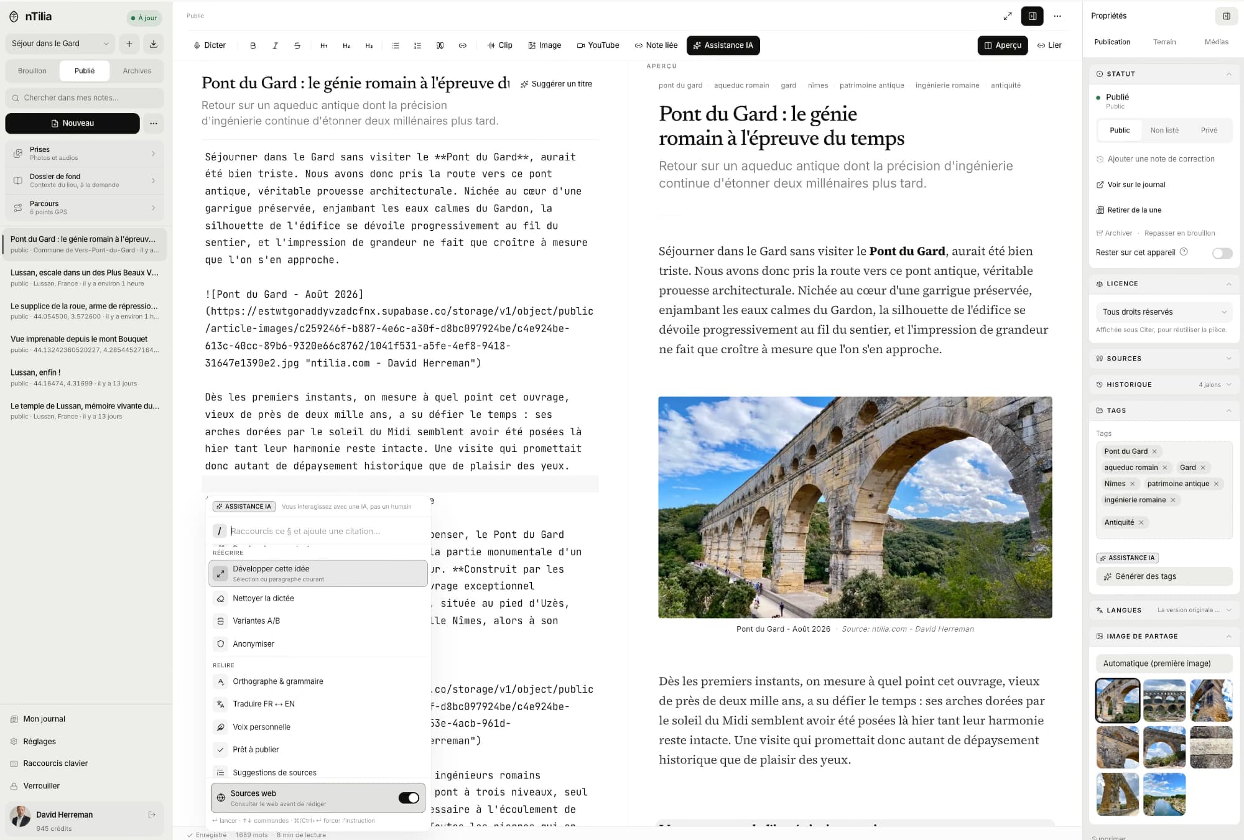Toggle the Aperçu preview button
1244x840 pixels.
(1003, 45)
